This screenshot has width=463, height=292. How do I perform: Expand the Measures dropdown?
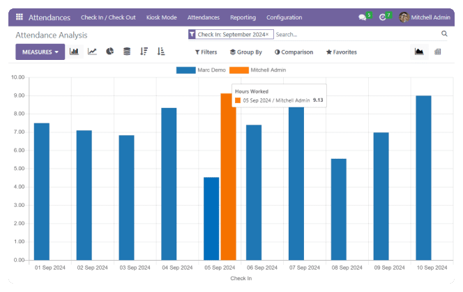(40, 52)
